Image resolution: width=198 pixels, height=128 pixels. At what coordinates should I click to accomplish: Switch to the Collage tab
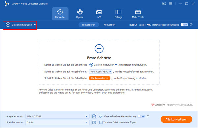click(118, 14)
